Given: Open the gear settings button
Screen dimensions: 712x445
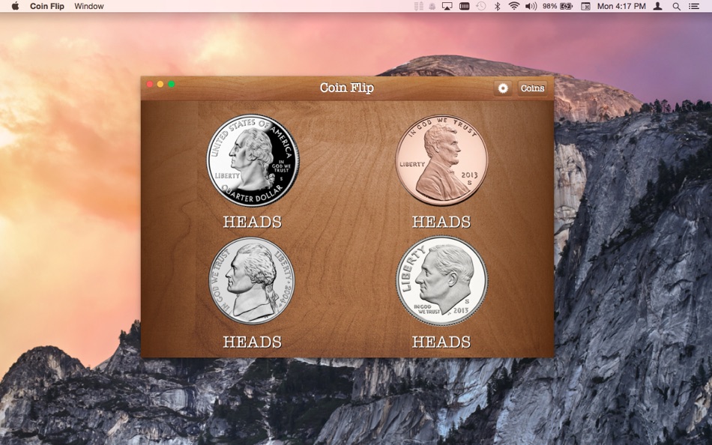Looking at the screenshot, I should 503,88.
